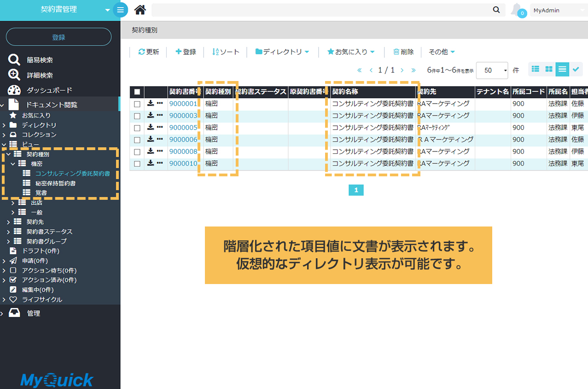Screen dimensions: 588x389
Task: Click the checkmark selection view icon
Action: (x=576, y=70)
